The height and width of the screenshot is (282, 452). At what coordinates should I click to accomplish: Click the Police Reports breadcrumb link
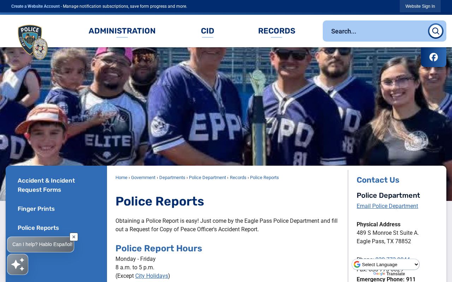(264, 178)
